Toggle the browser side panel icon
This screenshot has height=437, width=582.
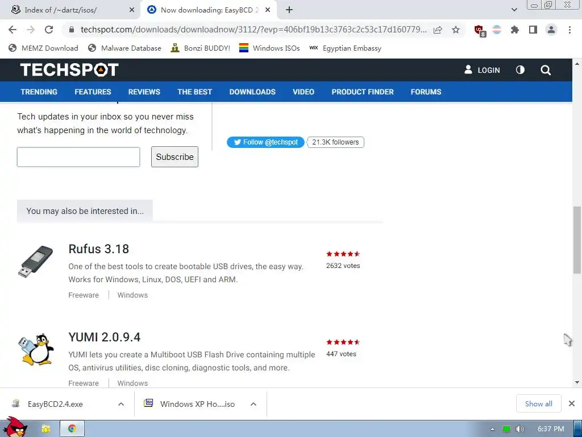[533, 30]
